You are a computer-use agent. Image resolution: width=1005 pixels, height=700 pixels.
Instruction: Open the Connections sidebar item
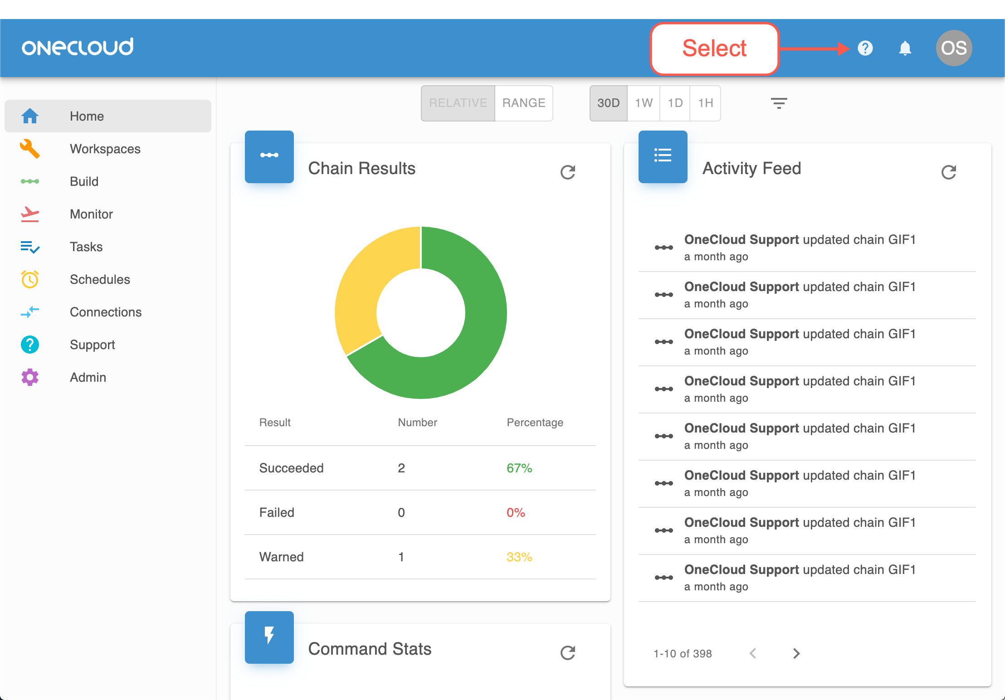pyautogui.click(x=105, y=312)
